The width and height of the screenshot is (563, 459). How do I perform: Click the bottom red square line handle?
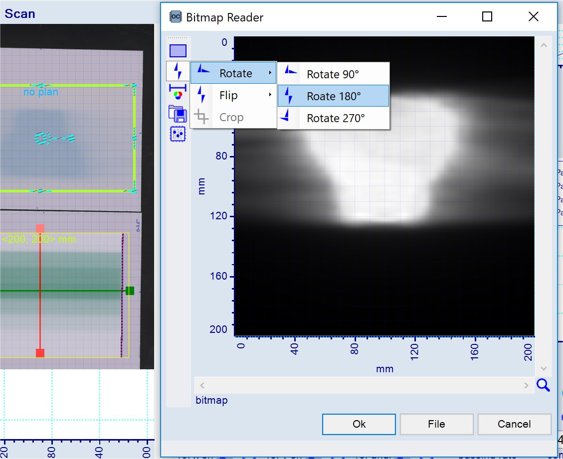[x=40, y=353]
